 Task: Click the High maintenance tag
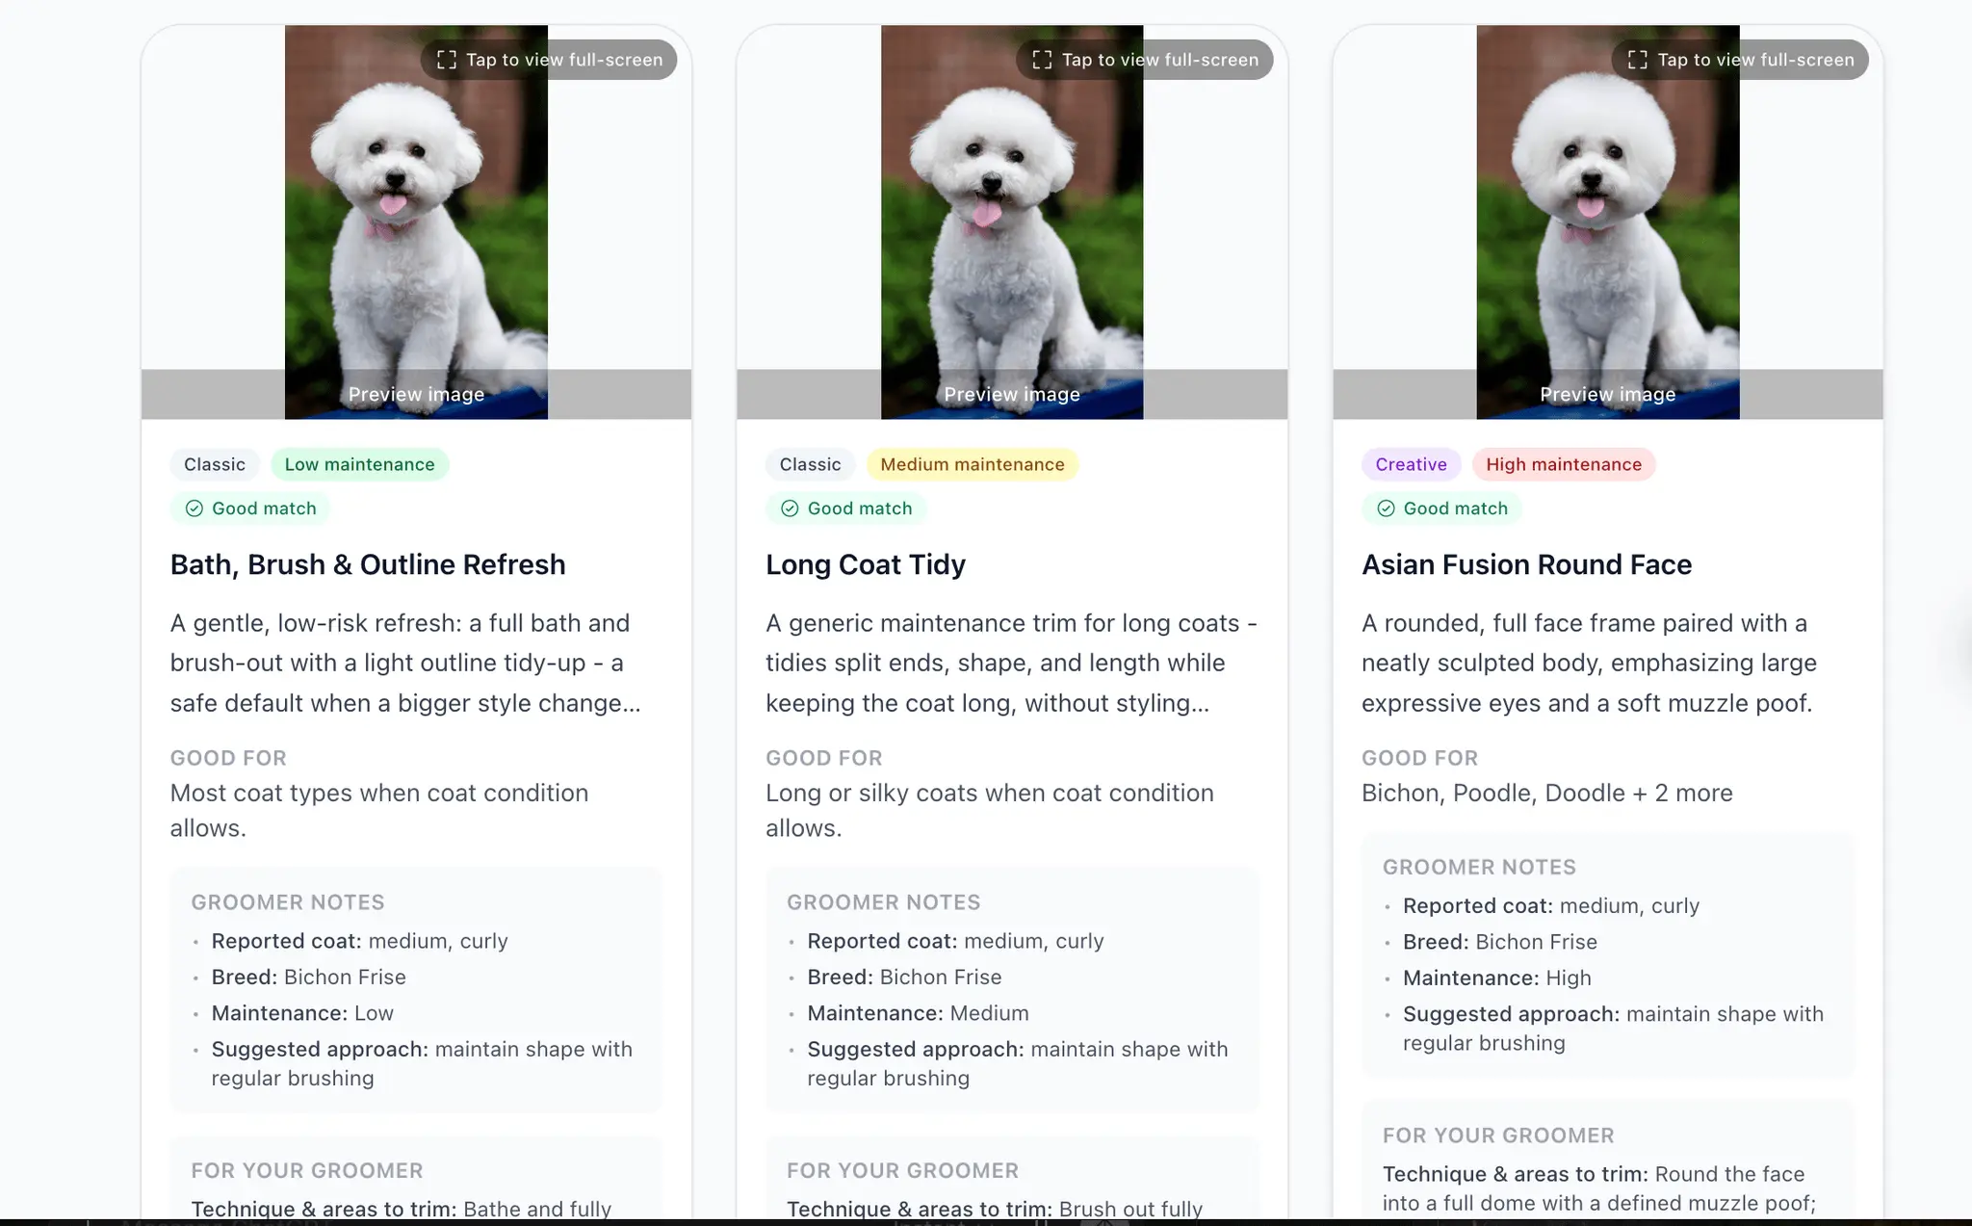pyautogui.click(x=1564, y=464)
